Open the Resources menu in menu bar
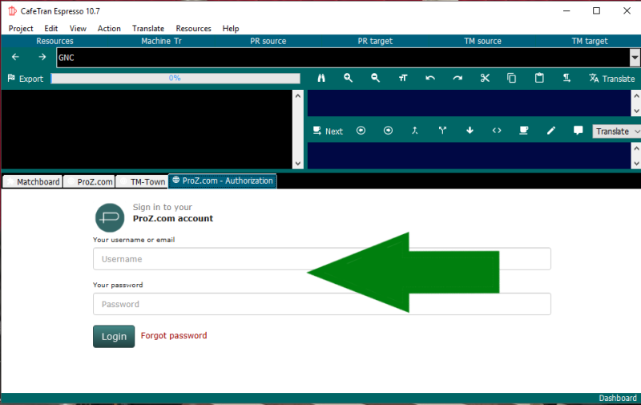 (193, 28)
